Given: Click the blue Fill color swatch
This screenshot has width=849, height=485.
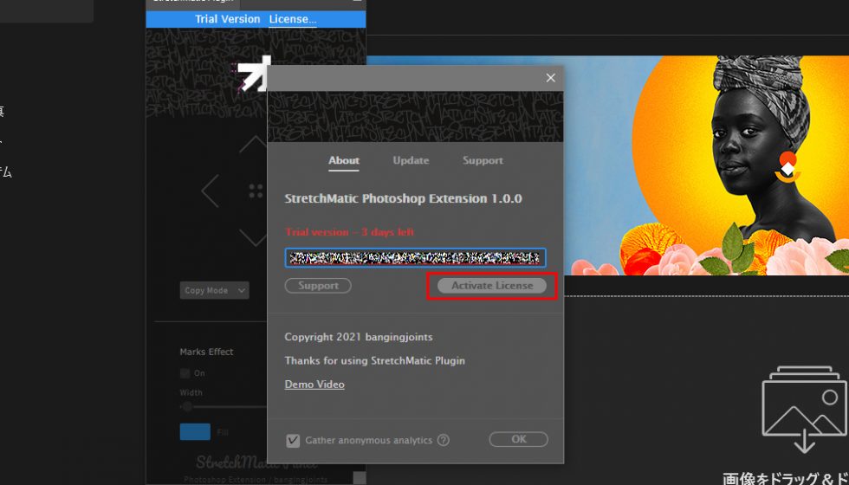Looking at the screenshot, I should (195, 432).
